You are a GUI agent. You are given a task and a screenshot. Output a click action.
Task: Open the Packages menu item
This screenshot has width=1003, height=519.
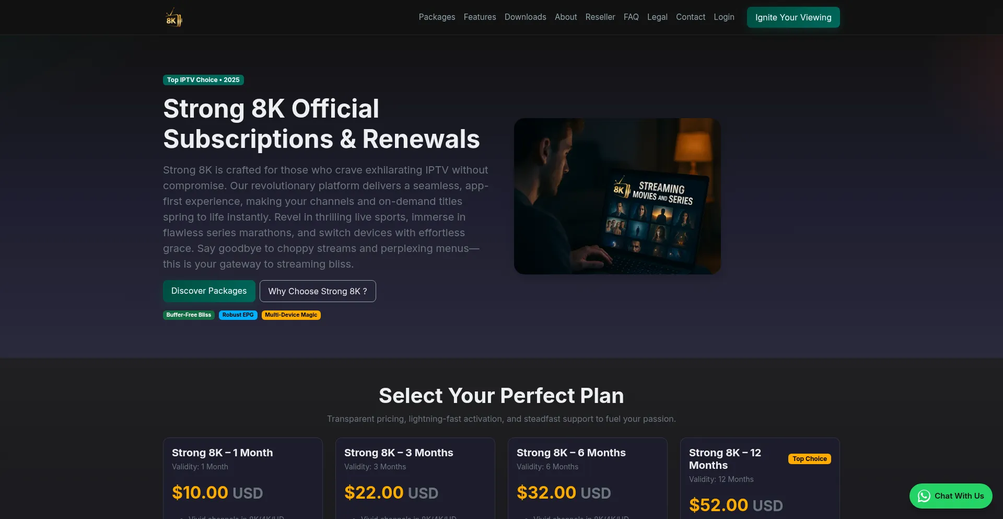(x=437, y=17)
